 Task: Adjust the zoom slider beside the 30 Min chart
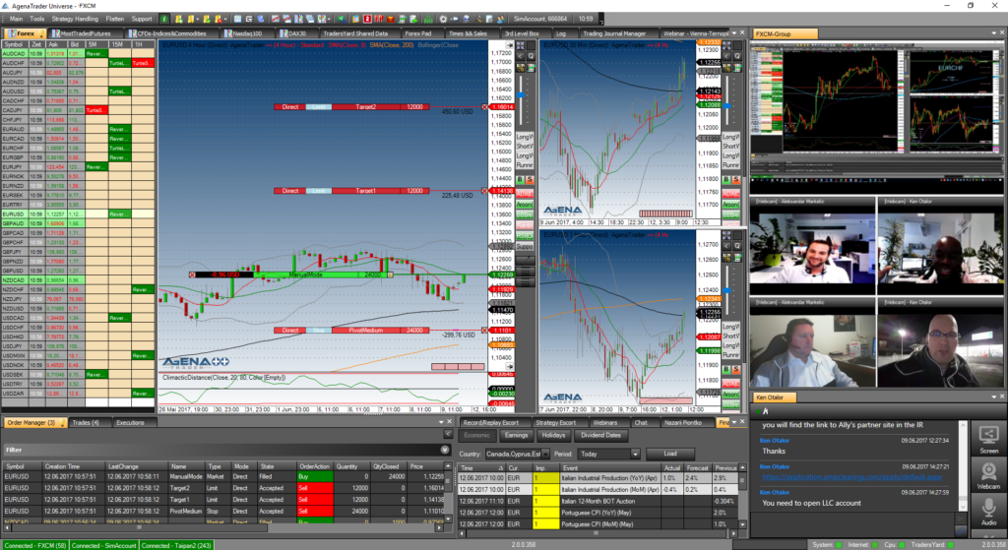tap(727, 106)
